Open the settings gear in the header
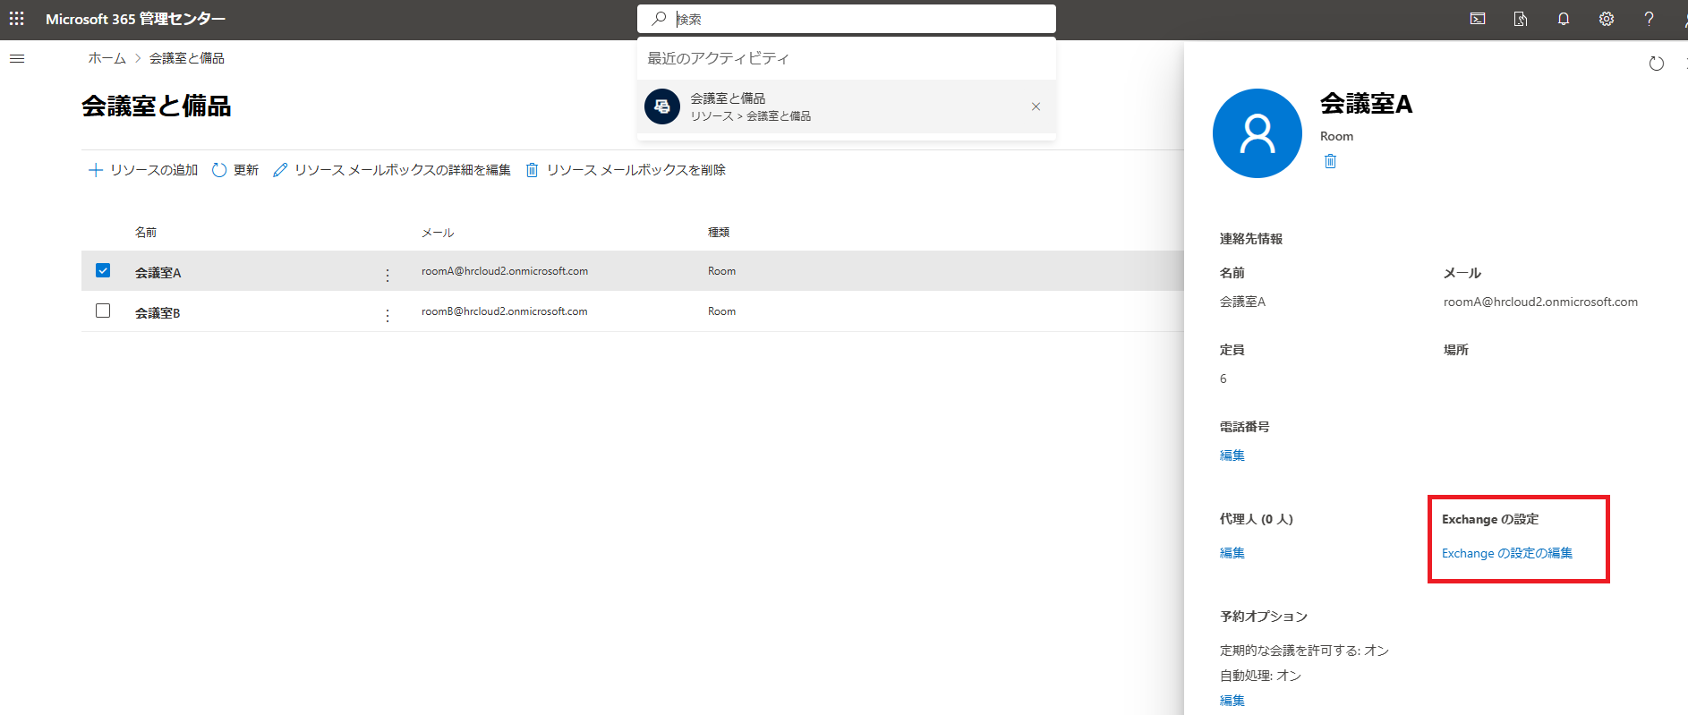 click(x=1607, y=19)
